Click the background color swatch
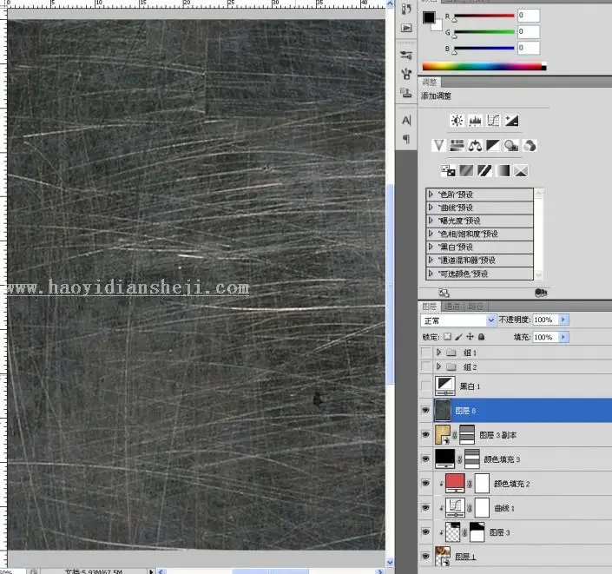The image size is (612, 574). click(x=438, y=26)
